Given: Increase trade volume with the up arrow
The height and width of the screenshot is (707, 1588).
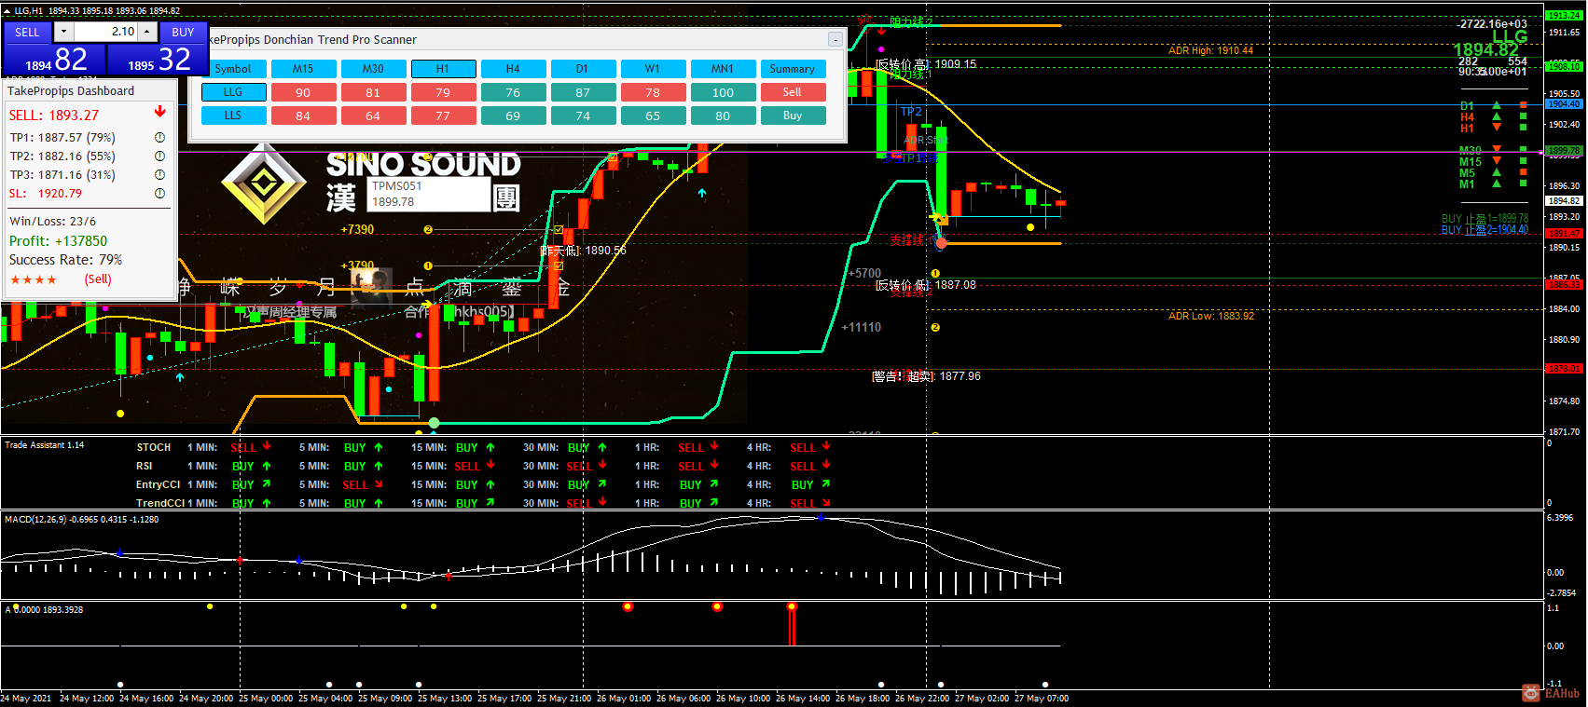Looking at the screenshot, I should (147, 32).
